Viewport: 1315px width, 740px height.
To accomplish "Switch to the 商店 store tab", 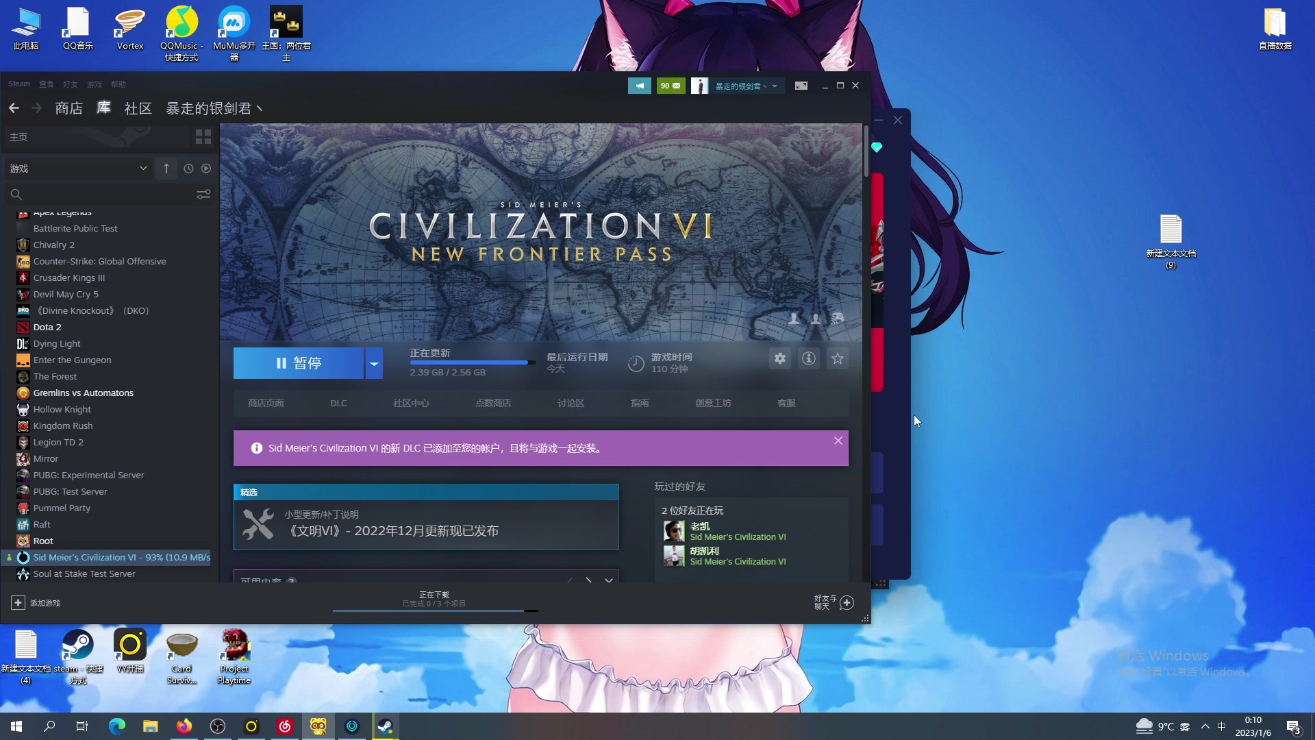I will coord(68,108).
